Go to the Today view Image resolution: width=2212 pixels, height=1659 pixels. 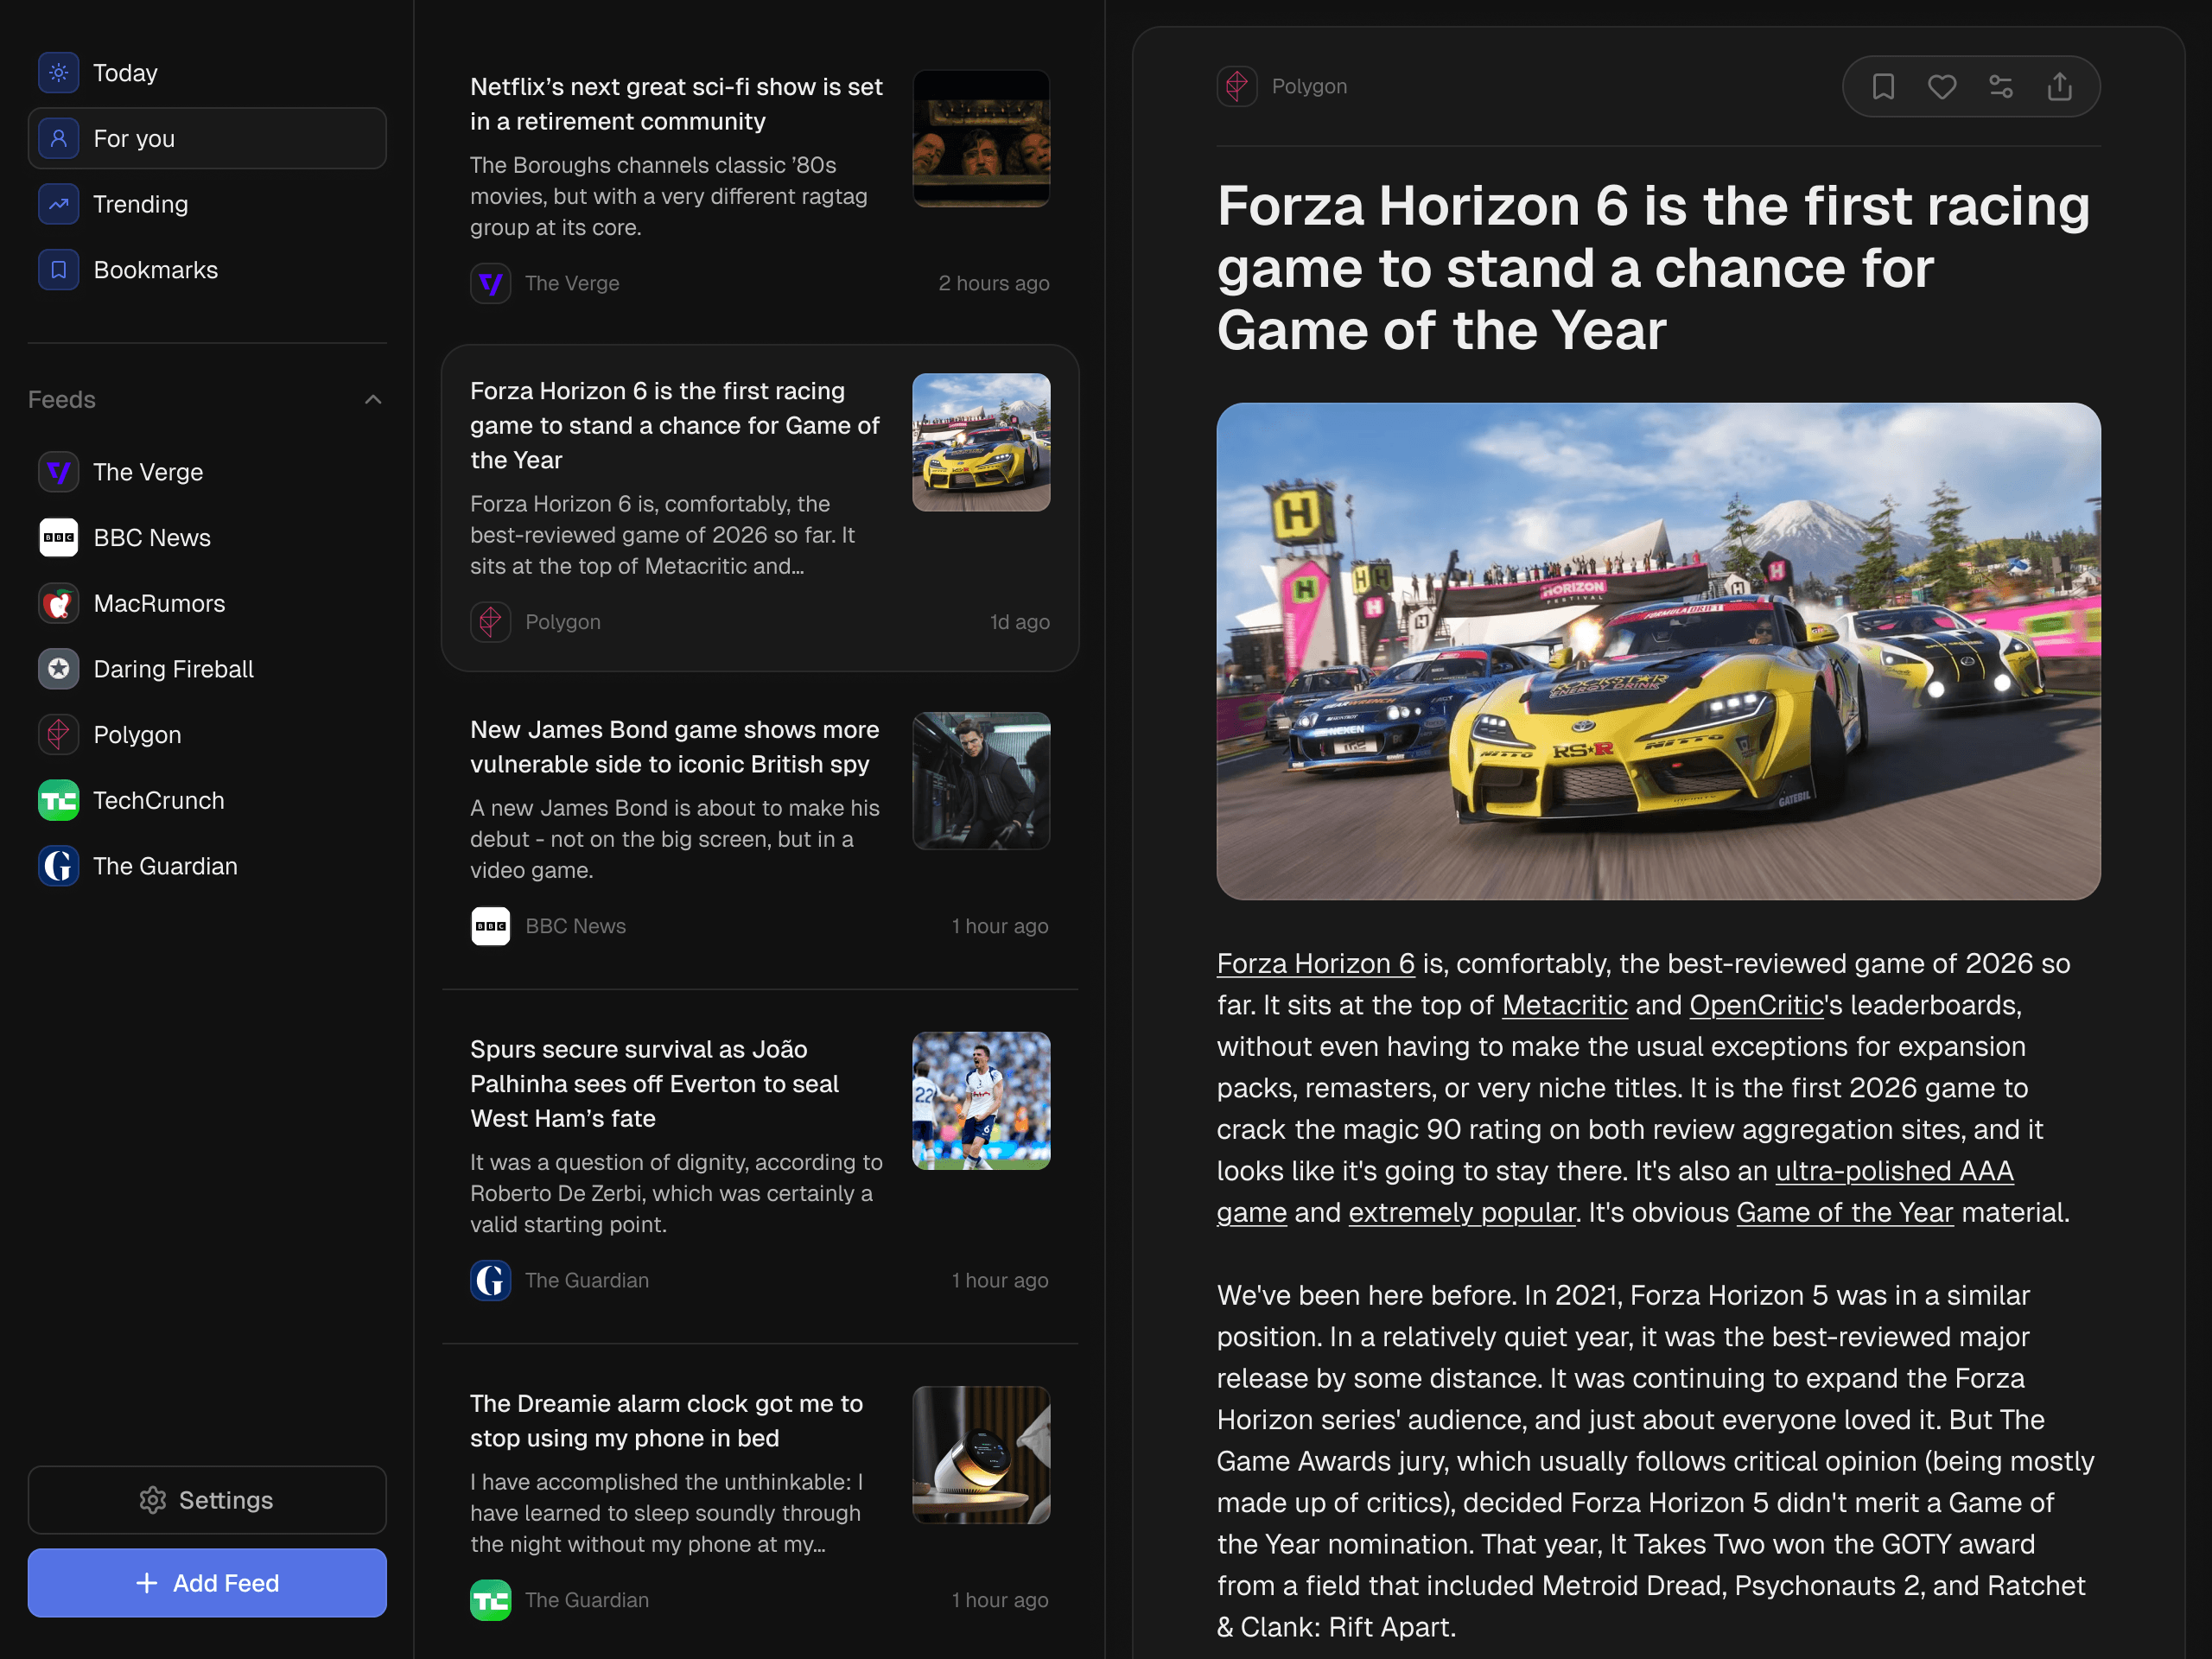click(207, 73)
